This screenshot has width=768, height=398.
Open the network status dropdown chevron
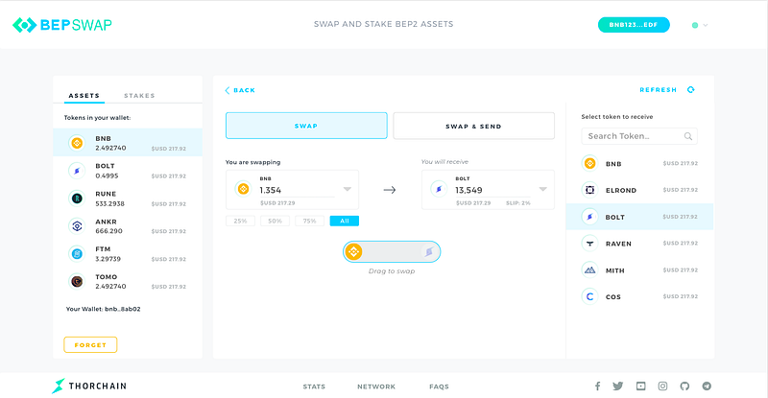[x=706, y=25]
